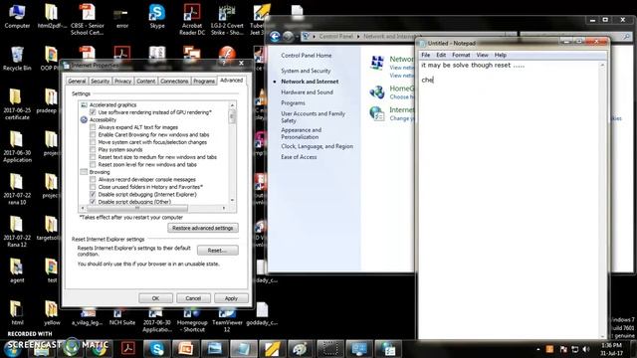Click the Reset... button for Internet Explorer settings

pos(217,251)
